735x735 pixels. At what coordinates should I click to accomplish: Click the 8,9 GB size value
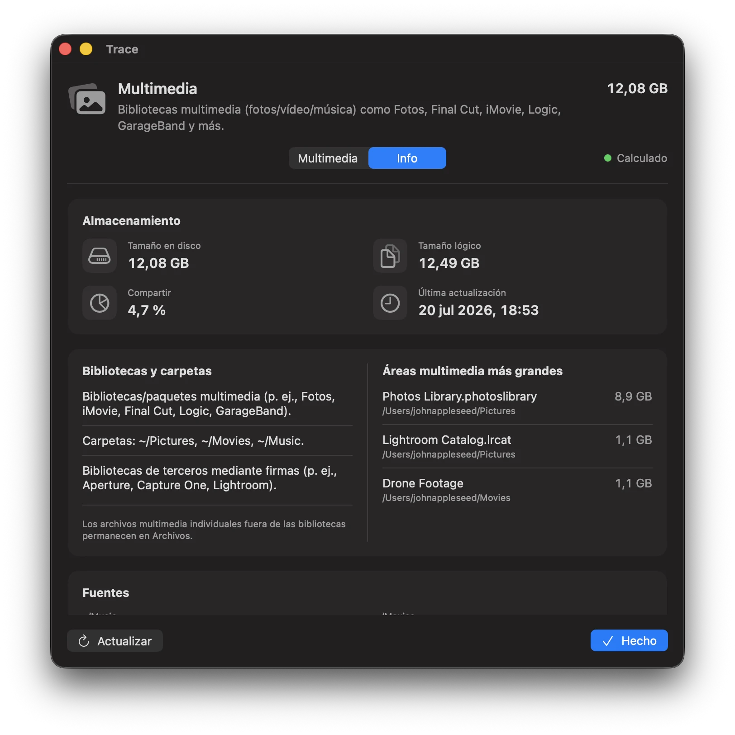(x=633, y=396)
